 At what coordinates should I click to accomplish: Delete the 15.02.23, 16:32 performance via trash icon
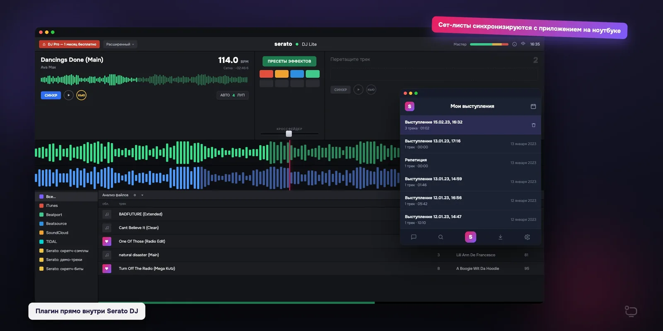coord(533,125)
